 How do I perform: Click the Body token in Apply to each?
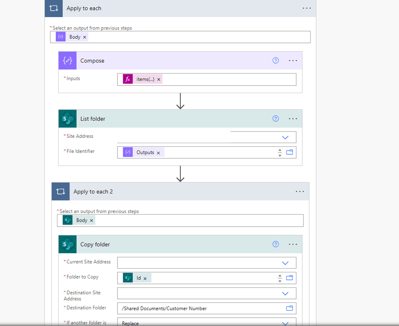click(72, 37)
